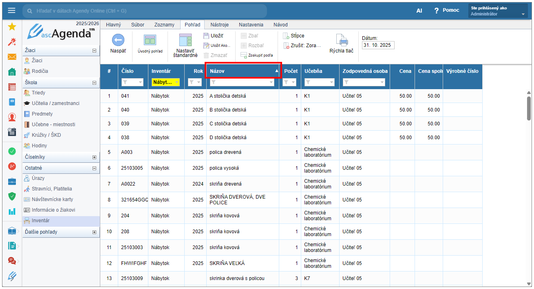Switch to the Súbor tab
This screenshot has height=289, width=534.
(137, 25)
